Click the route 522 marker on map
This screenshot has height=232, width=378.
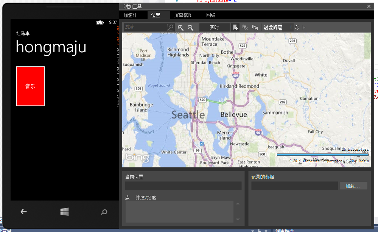click(x=242, y=46)
